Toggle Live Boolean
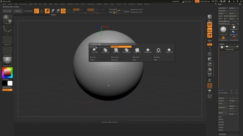The image size is (243, 136). tap(28, 11)
